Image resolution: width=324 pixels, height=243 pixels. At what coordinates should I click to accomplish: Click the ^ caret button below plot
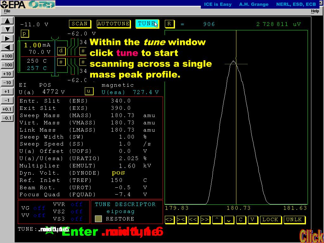[x=217, y=220]
